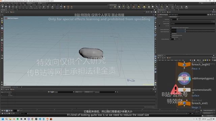The image size is (216, 121).
Task: Open Windows taskbar Search
Action: pos(6,119)
